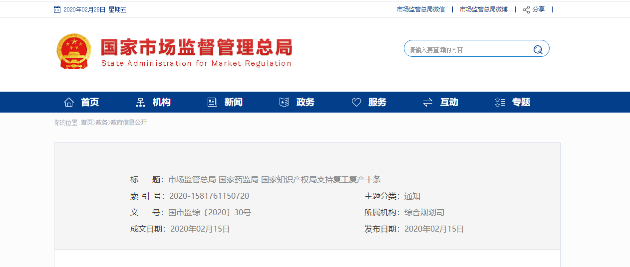Open the 服务 navigation menu
This screenshot has height=267, width=630.
click(x=377, y=102)
